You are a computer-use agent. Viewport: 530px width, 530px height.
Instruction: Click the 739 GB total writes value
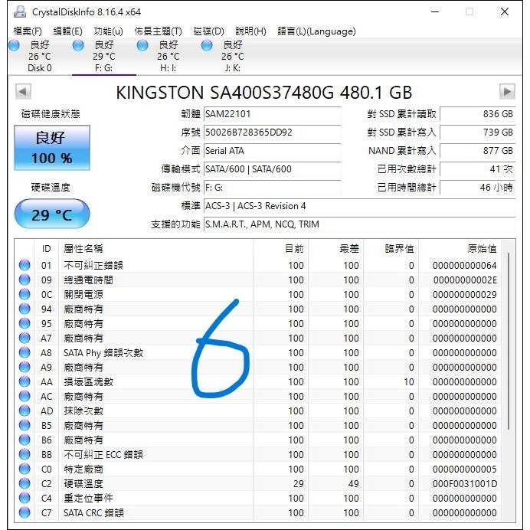(477, 132)
